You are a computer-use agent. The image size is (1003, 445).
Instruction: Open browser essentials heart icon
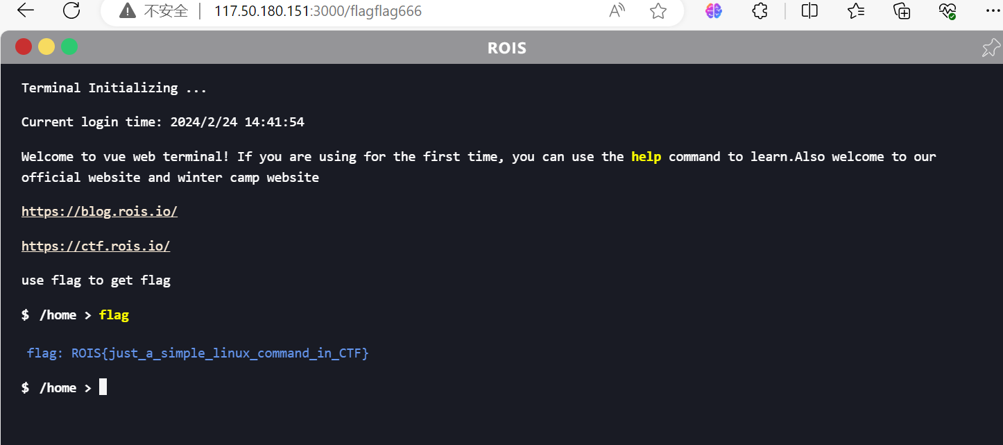(x=948, y=11)
